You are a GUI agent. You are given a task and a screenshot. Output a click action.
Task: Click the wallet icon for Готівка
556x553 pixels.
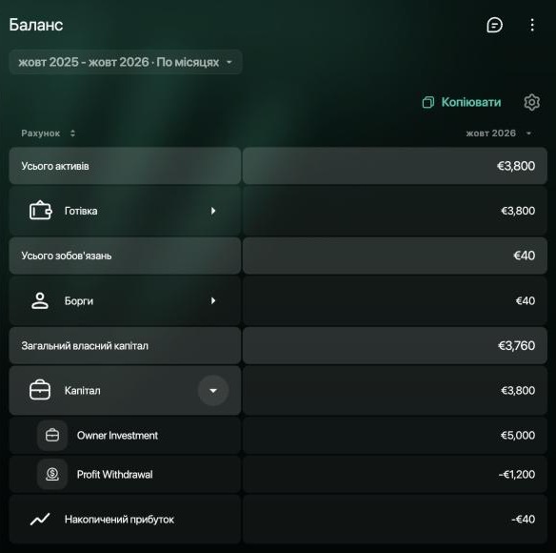[40, 211]
